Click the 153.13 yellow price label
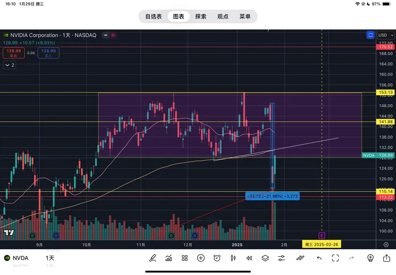 point(386,93)
